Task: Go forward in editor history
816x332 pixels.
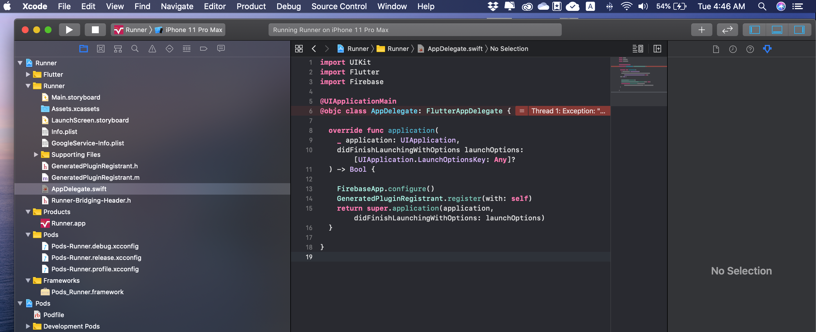Action: [327, 48]
